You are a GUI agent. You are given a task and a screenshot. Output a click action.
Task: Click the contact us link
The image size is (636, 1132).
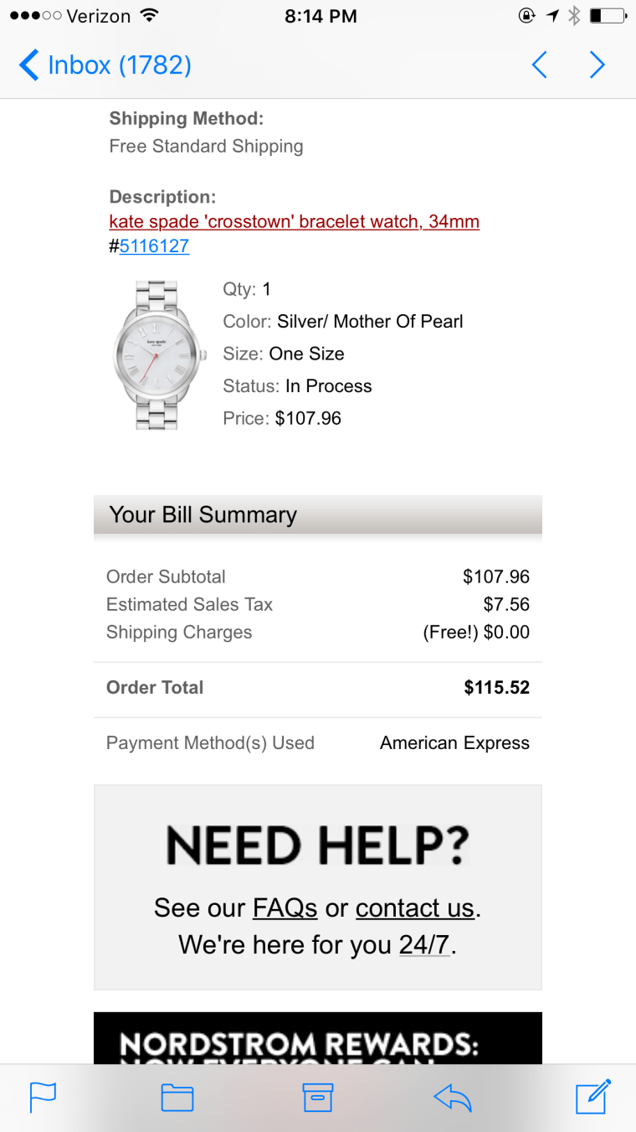[414, 907]
